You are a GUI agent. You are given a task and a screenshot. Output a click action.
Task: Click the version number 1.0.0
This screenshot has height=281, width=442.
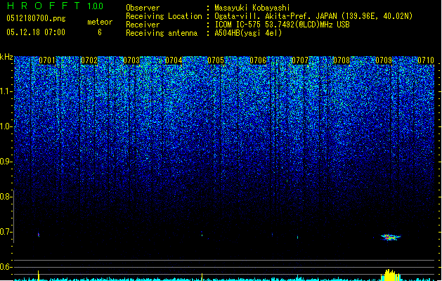click(96, 6)
